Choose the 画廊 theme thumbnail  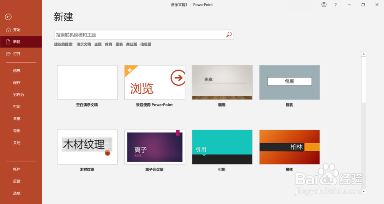(222, 83)
